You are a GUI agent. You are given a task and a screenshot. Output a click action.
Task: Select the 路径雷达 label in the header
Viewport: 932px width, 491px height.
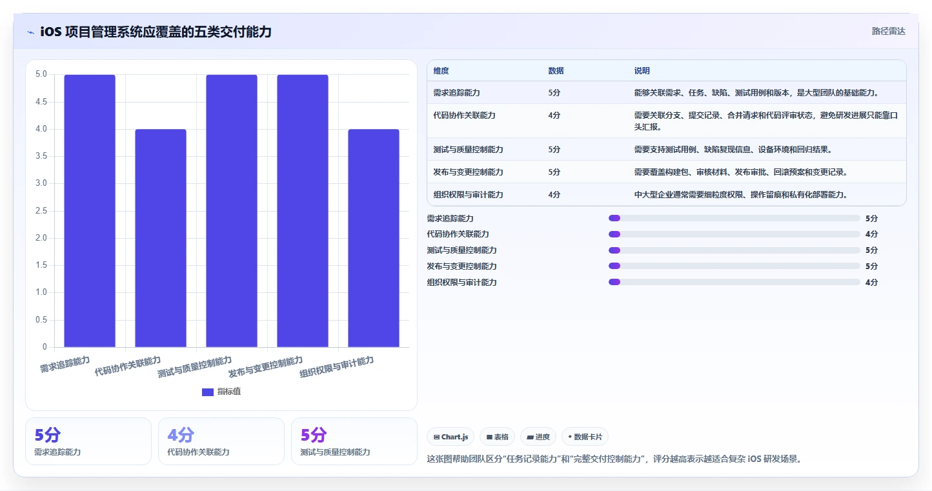[889, 31]
